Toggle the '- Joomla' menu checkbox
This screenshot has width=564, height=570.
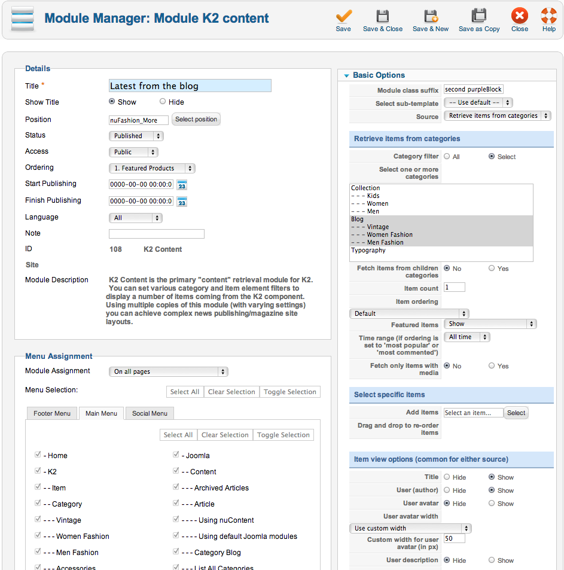[176, 455]
